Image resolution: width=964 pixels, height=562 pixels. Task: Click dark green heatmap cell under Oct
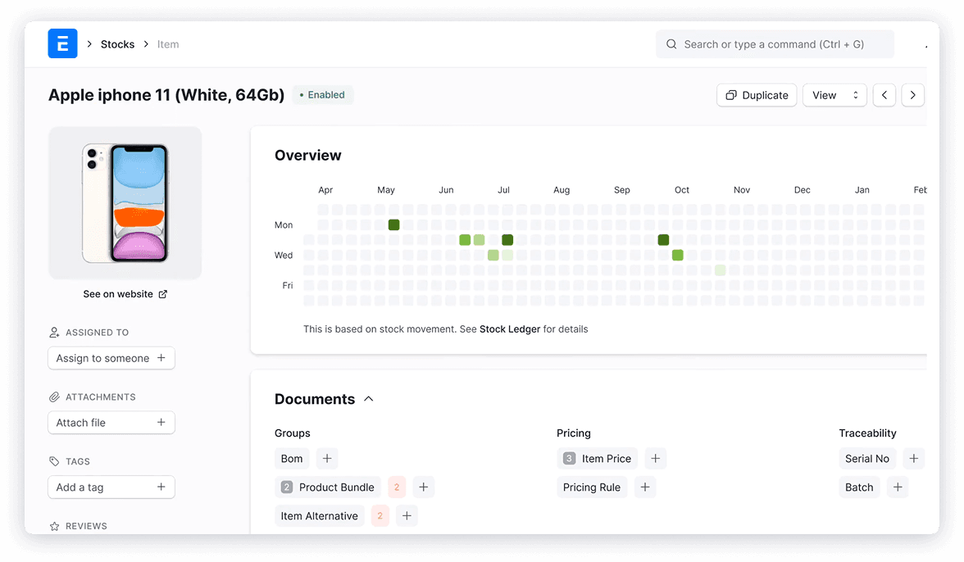(x=663, y=239)
